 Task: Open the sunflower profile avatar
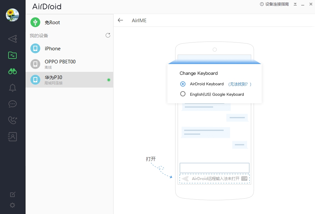[x=12, y=15]
